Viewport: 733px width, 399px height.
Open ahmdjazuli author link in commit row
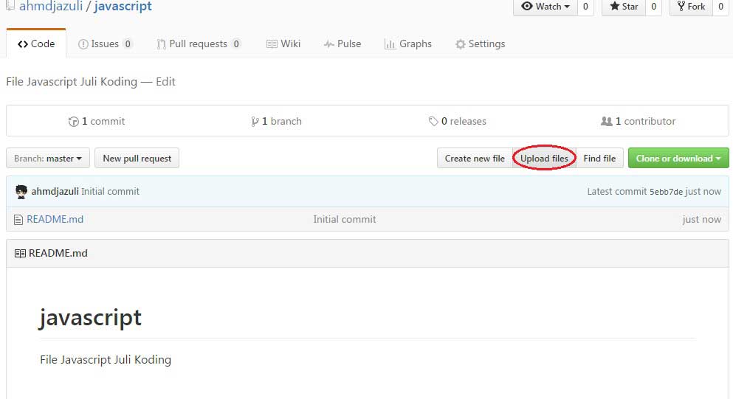coord(55,192)
